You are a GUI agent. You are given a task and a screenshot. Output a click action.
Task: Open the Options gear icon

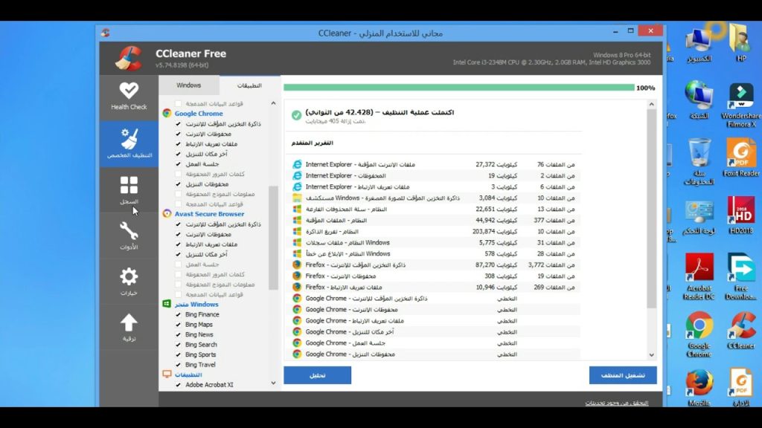(129, 276)
